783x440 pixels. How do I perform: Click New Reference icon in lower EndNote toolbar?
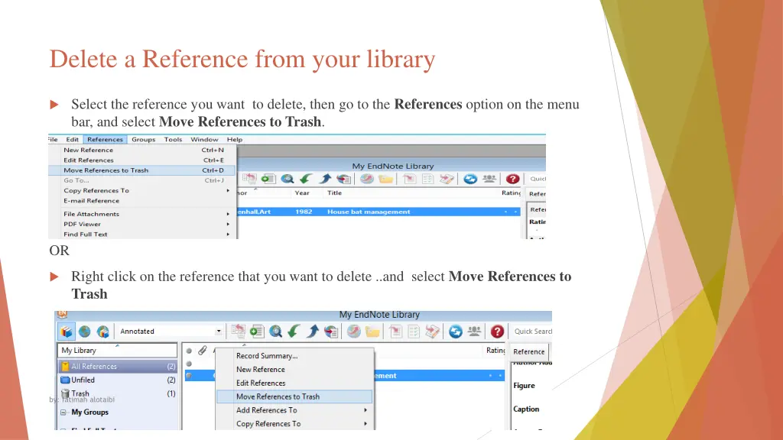[257, 331]
